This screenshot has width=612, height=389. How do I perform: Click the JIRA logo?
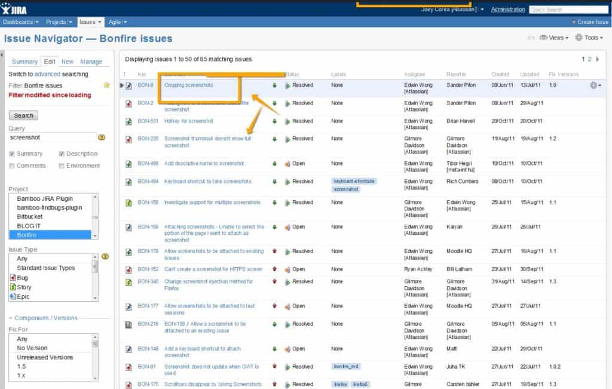[14, 9]
